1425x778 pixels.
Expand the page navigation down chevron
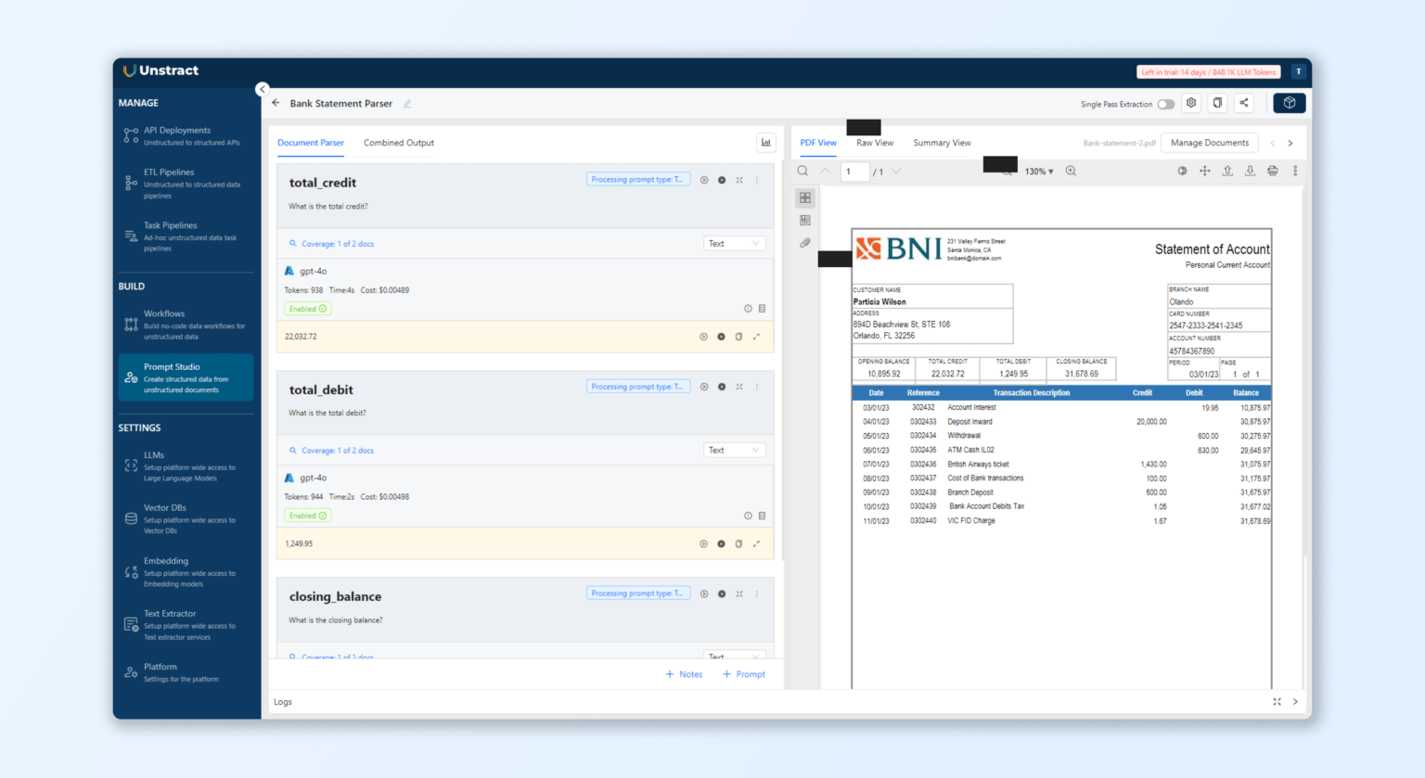coord(895,171)
